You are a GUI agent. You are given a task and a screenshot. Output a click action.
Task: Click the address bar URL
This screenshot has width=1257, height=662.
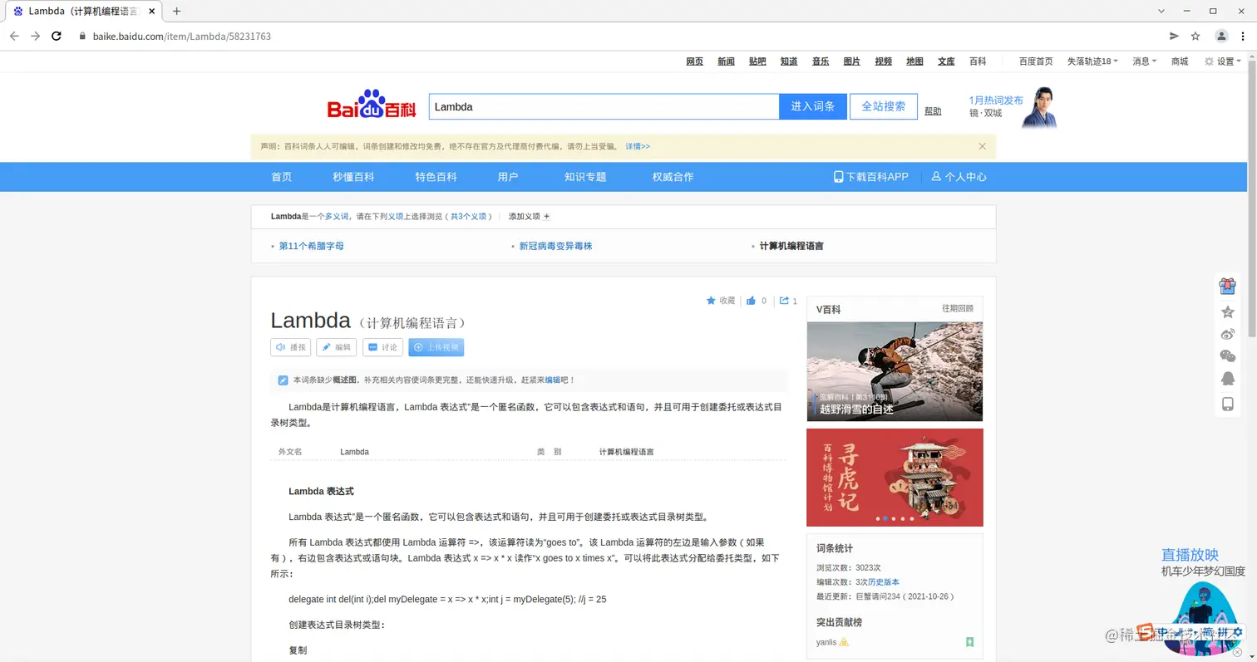pyautogui.click(x=181, y=37)
